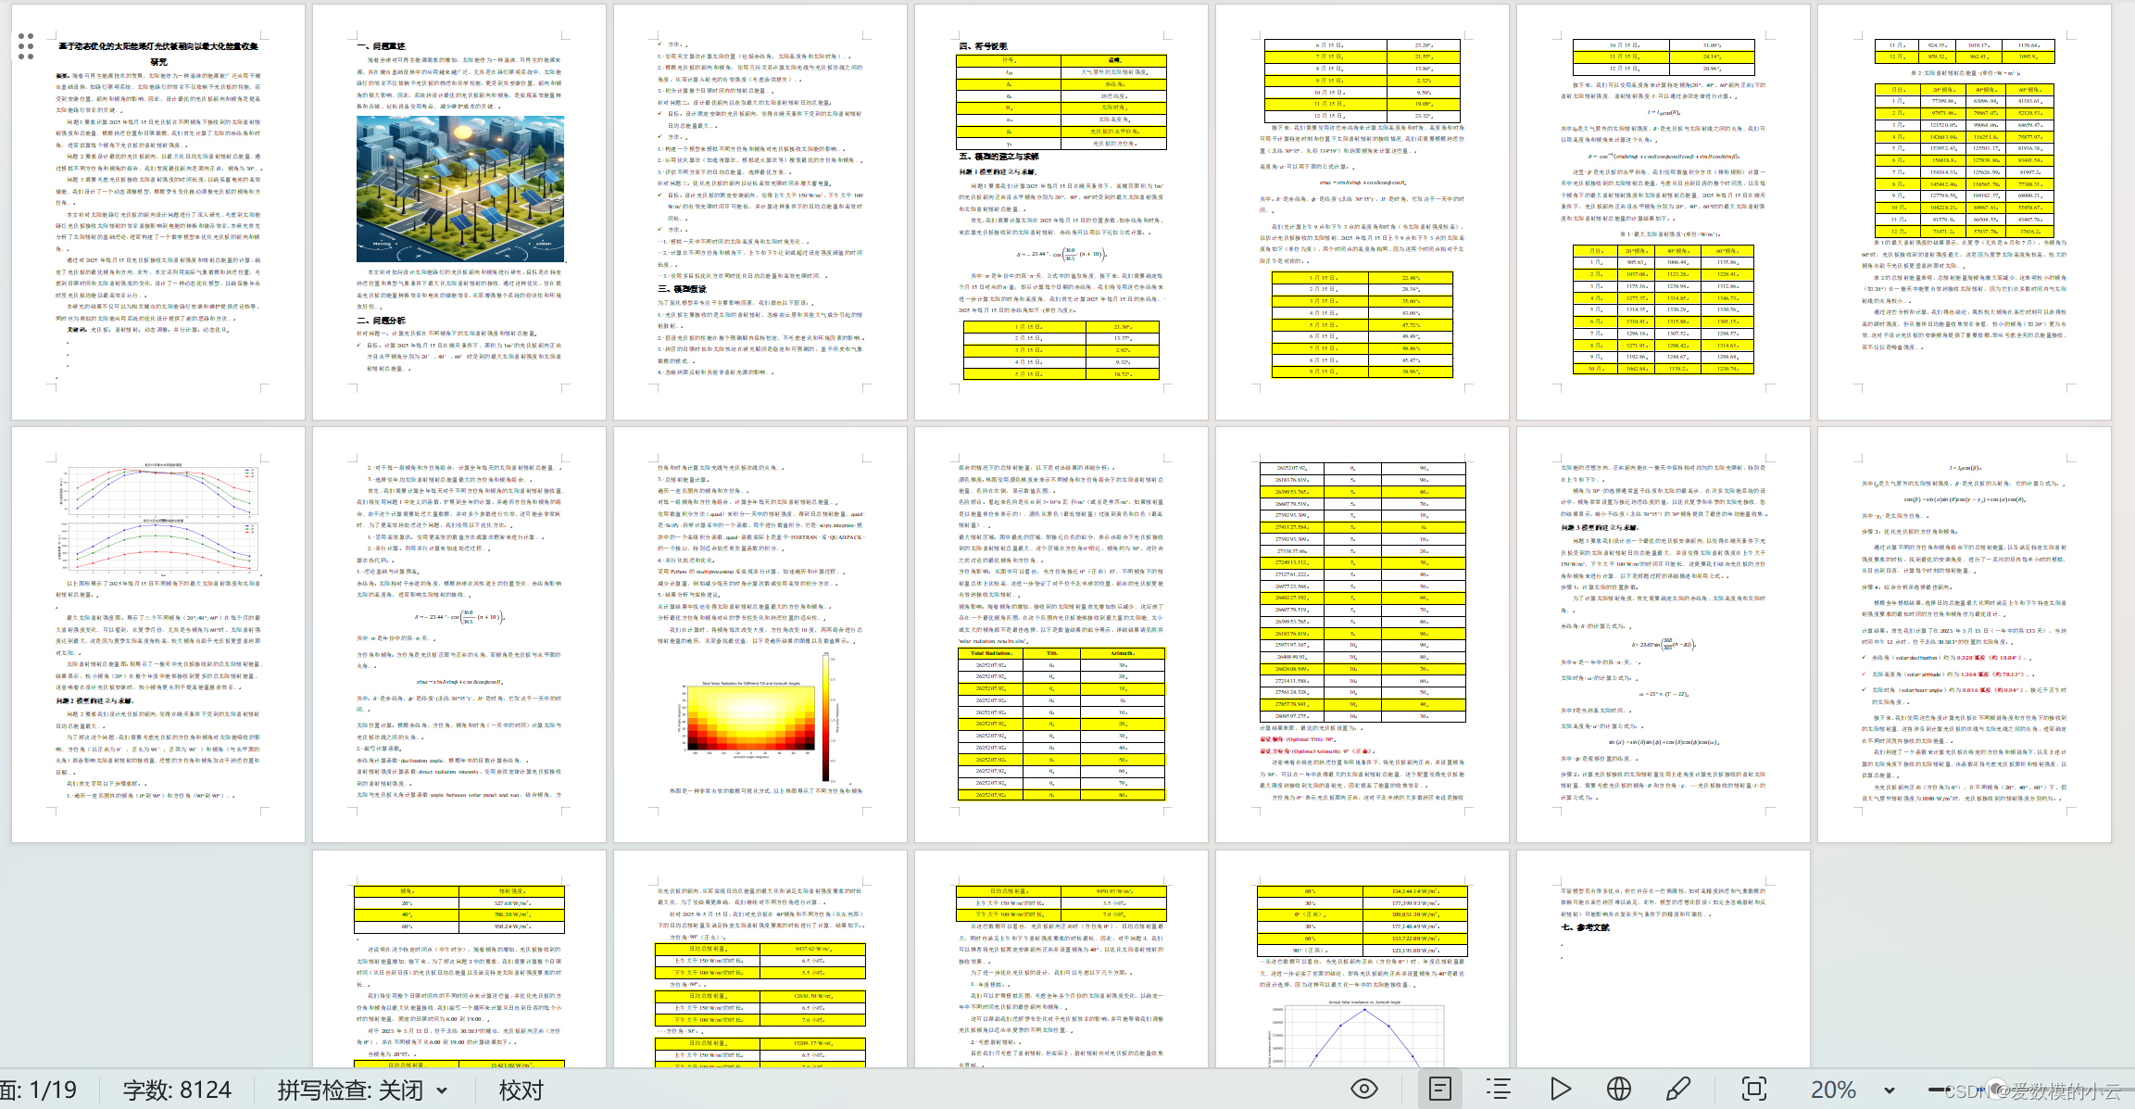Open the 20% zoom level dropdown
Screen dimensions: 2135x1109
tap(1890, 1090)
